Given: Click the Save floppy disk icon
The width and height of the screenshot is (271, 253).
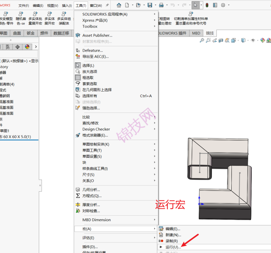Looking at the screenshot, I should [150, 5].
